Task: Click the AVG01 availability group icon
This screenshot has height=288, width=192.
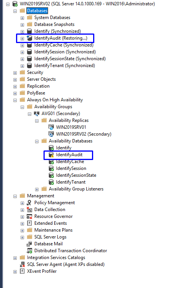Action: 37,114
